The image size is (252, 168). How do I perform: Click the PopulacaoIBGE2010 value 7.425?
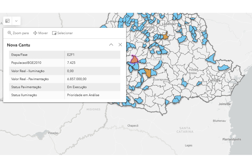[x=71, y=63]
